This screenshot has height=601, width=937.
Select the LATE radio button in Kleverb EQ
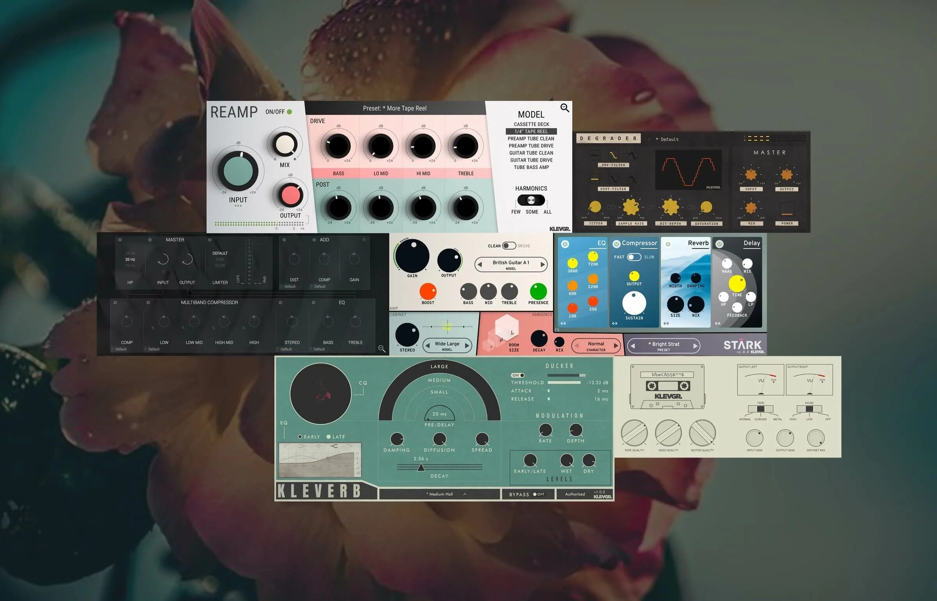329,437
